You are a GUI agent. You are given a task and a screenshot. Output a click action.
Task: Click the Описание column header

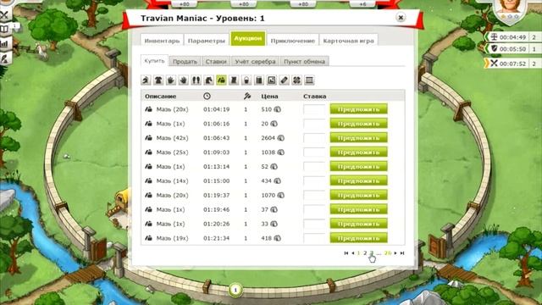coord(160,96)
